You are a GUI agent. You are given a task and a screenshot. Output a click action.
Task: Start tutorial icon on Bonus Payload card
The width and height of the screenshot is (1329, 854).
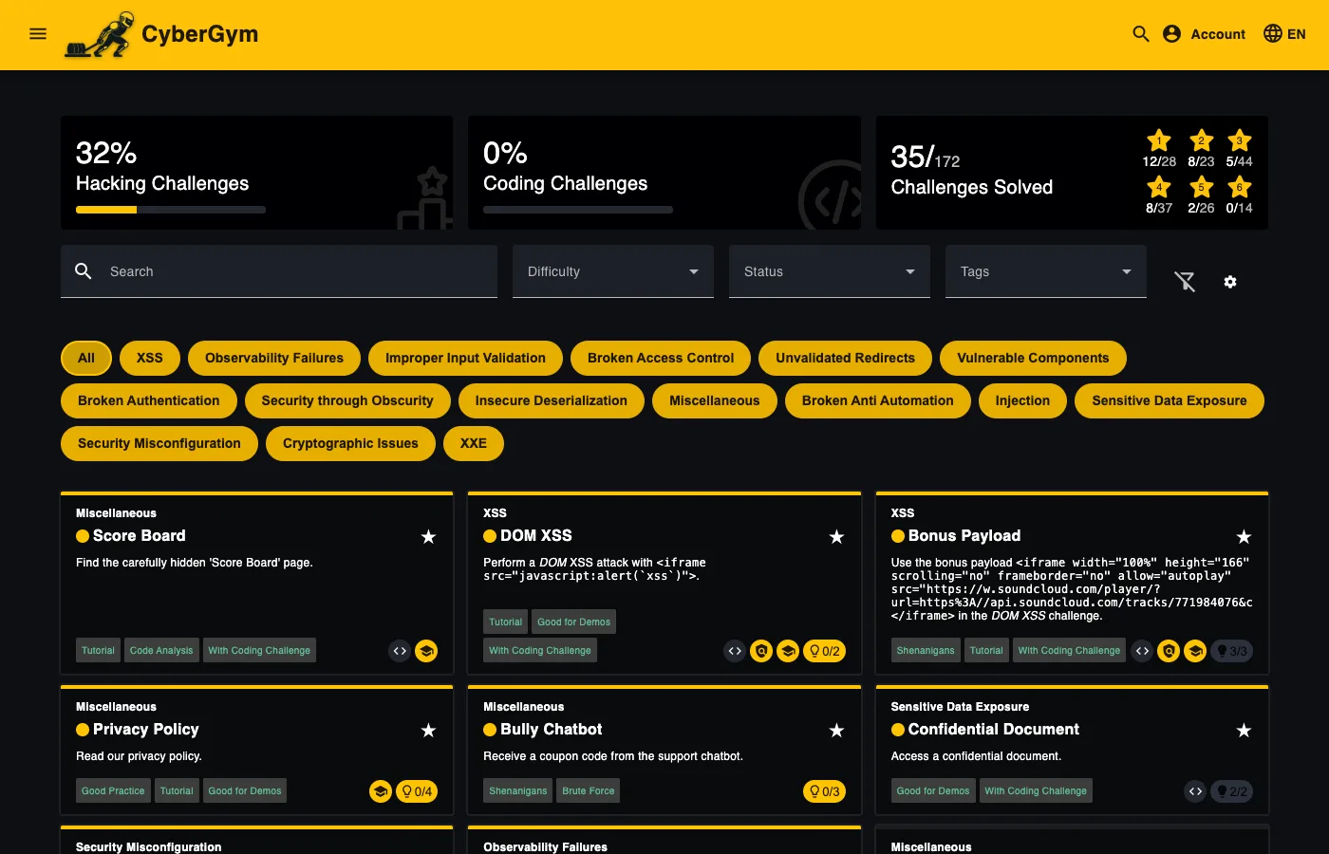1195,651
